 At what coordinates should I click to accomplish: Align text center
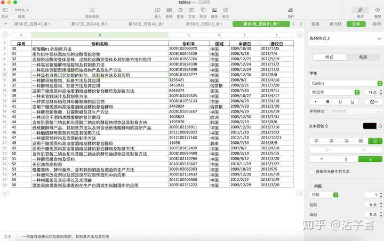tap(331, 141)
